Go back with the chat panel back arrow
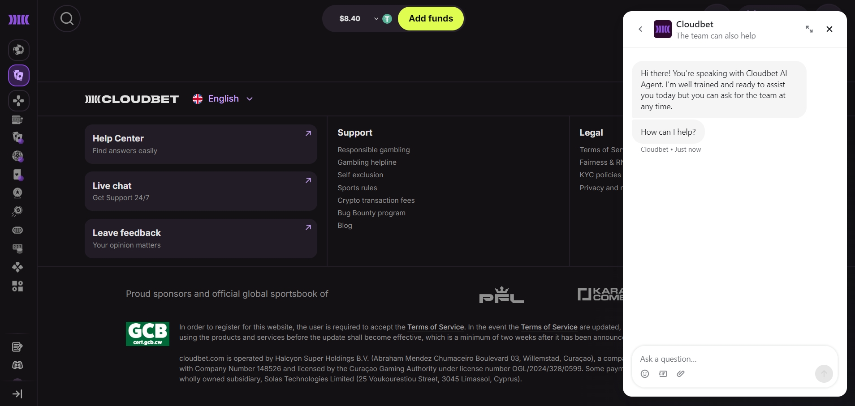This screenshot has width=855, height=406. click(x=640, y=29)
